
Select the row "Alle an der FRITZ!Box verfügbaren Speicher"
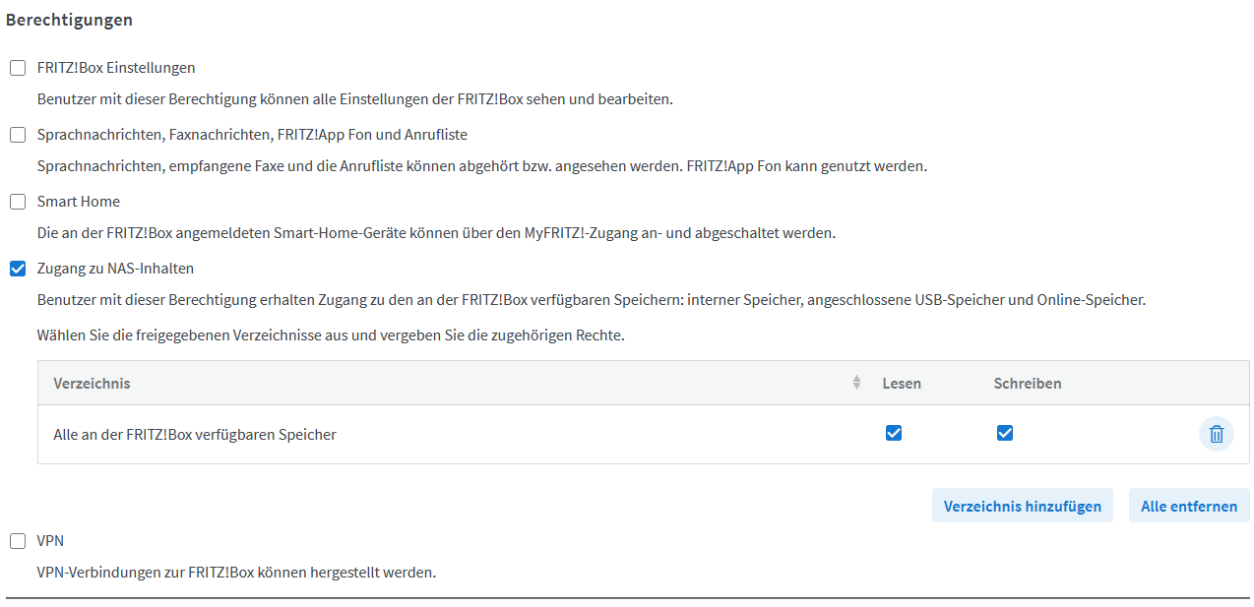coord(195,434)
